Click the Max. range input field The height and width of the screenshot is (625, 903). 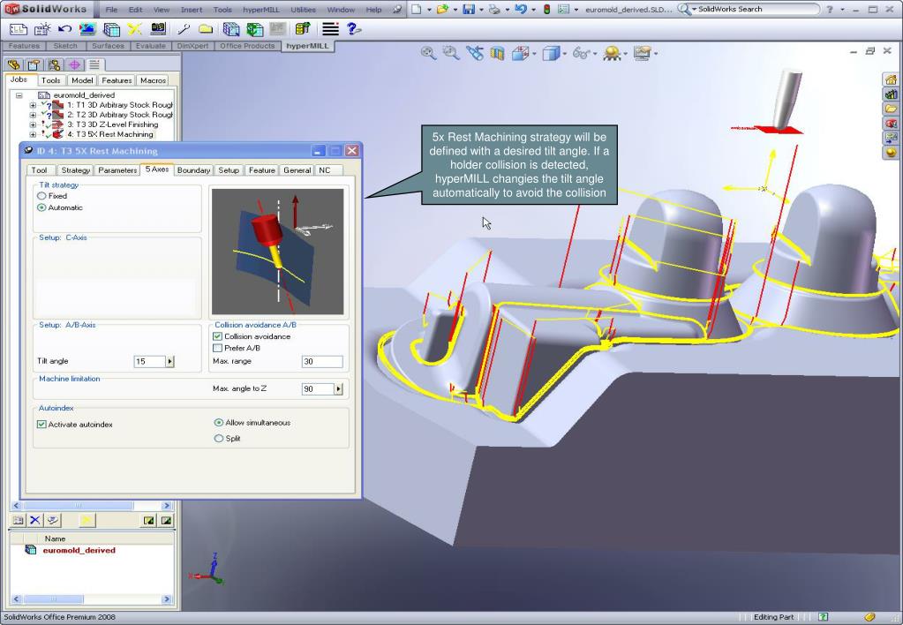pos(322,361)
